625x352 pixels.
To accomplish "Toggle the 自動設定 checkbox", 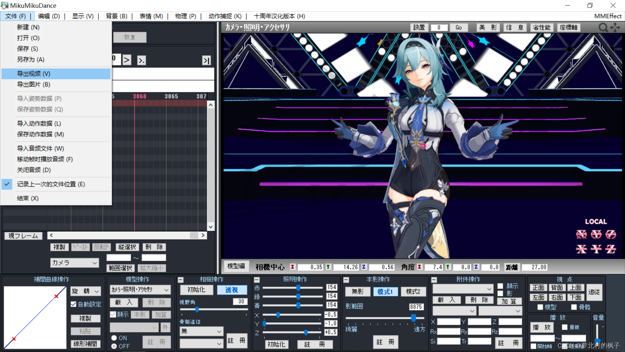I will (74, 304).
